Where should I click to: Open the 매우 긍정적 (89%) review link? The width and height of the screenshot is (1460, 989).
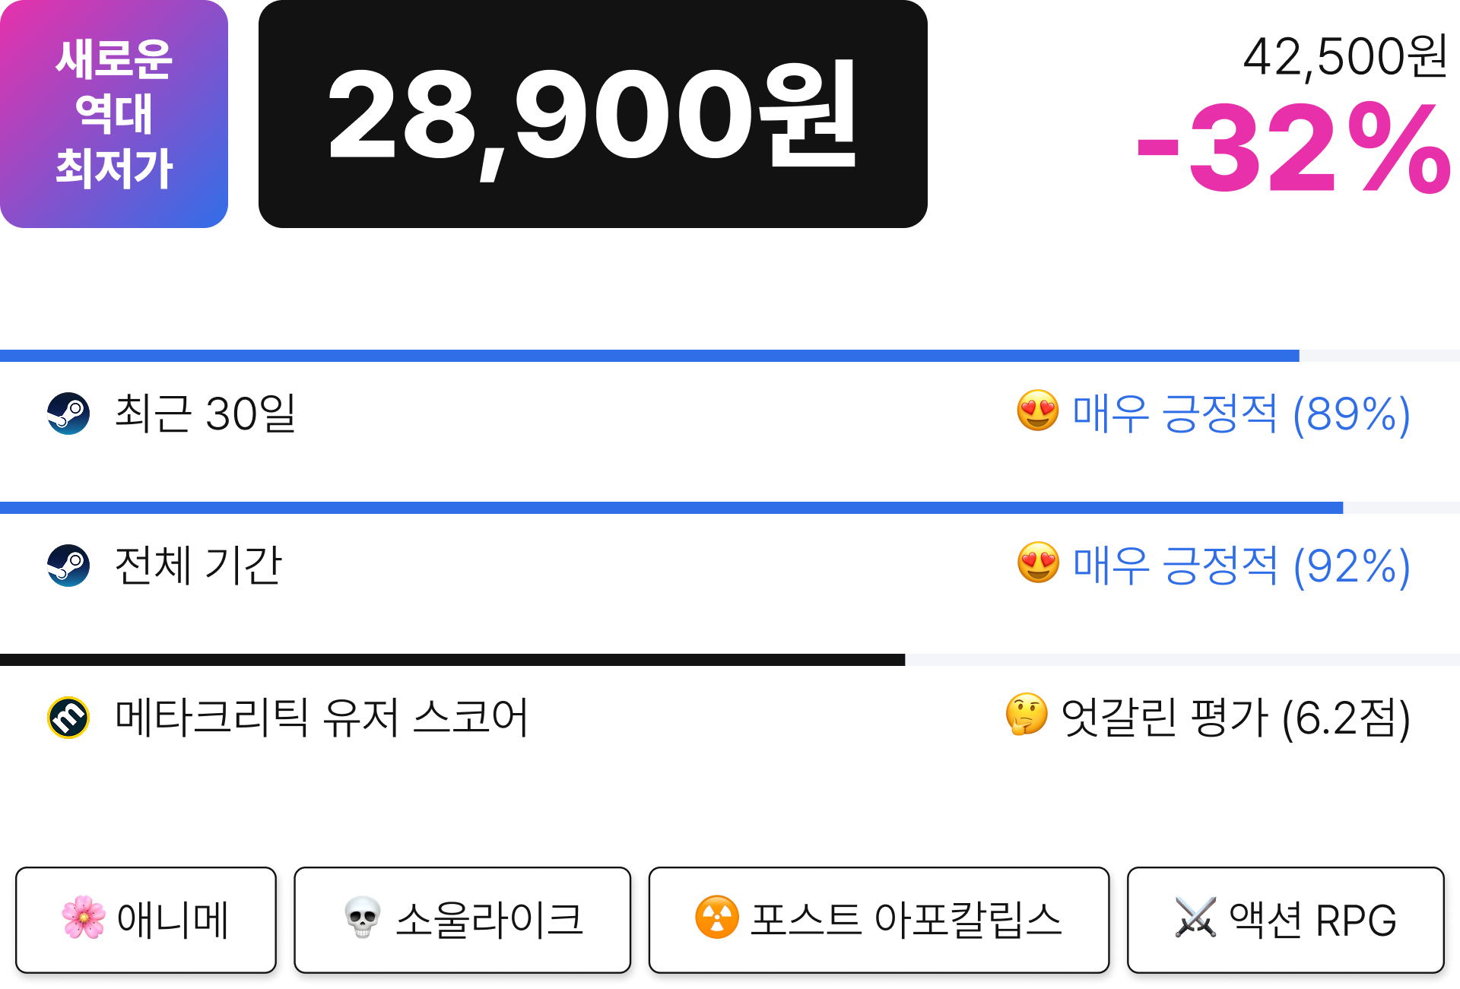1241,414
